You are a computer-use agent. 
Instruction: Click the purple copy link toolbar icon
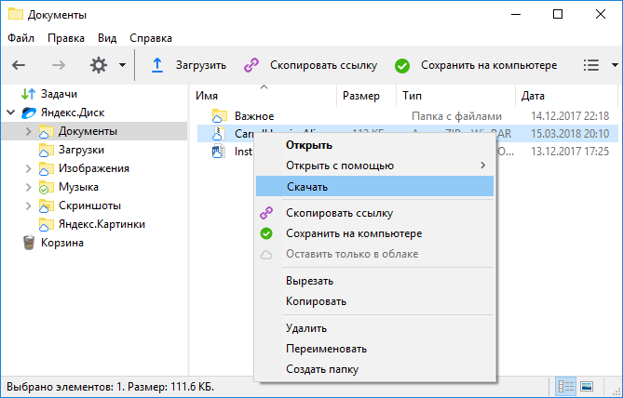(251, 65)
